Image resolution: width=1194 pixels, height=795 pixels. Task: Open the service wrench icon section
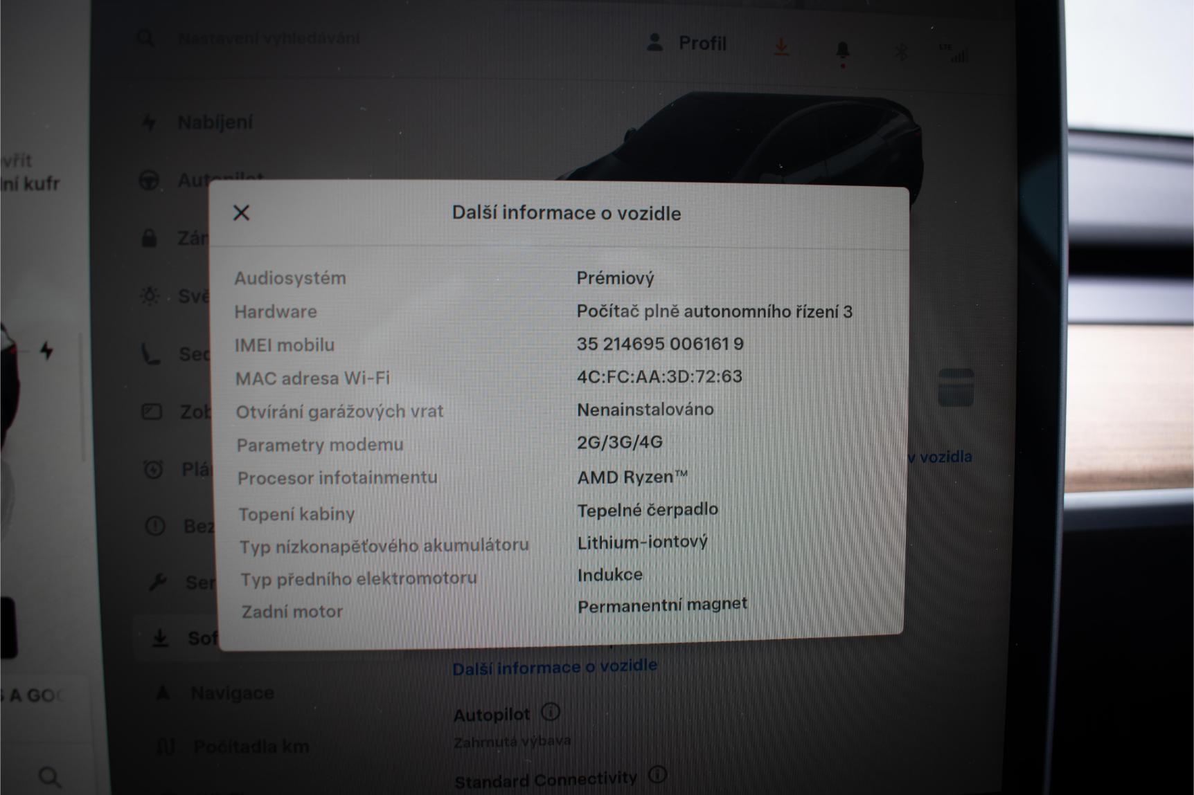click(x=157, y=582)
